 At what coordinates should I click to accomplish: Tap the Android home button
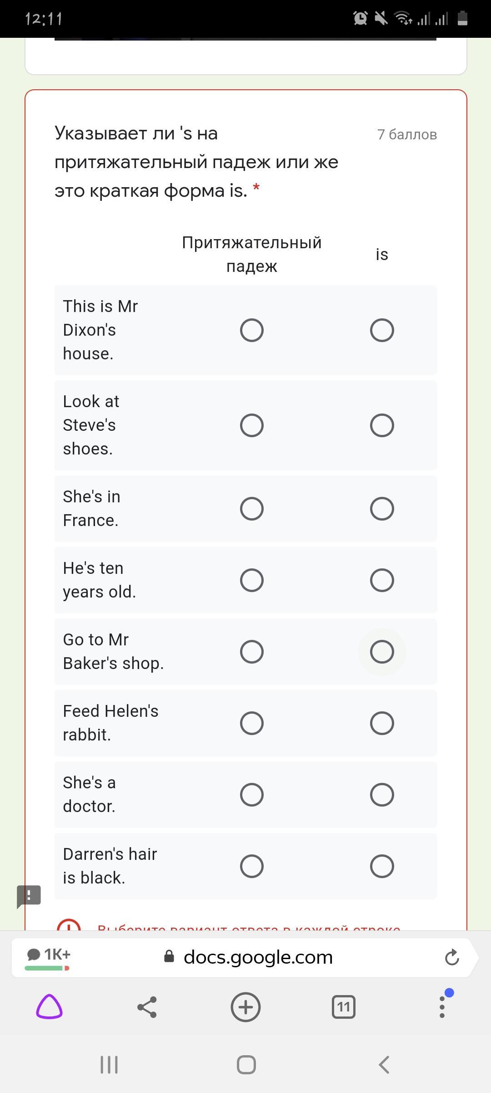click(x=246, y=1065)
